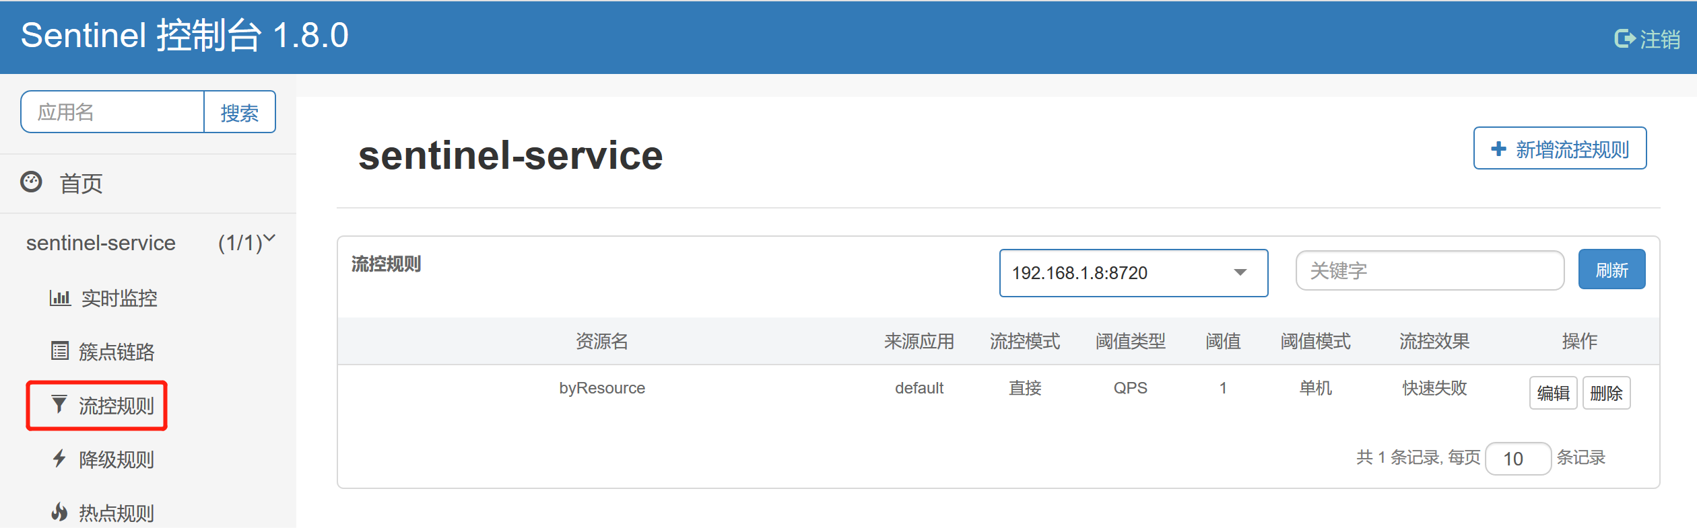Click the list icon for 簇点链路
The image size is (1697, 528).
tap(60, 351)
